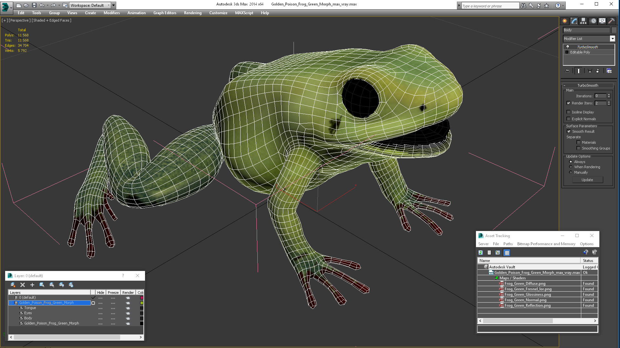Screen dimensions: 620x348
Task: Click the list view icon in Asset Tracking
Action: (x=489, y=253)
